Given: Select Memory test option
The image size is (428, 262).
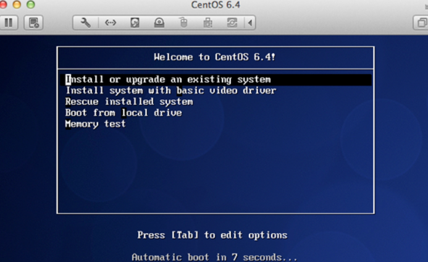Looking at the screenshot, I should pos(95,124).
